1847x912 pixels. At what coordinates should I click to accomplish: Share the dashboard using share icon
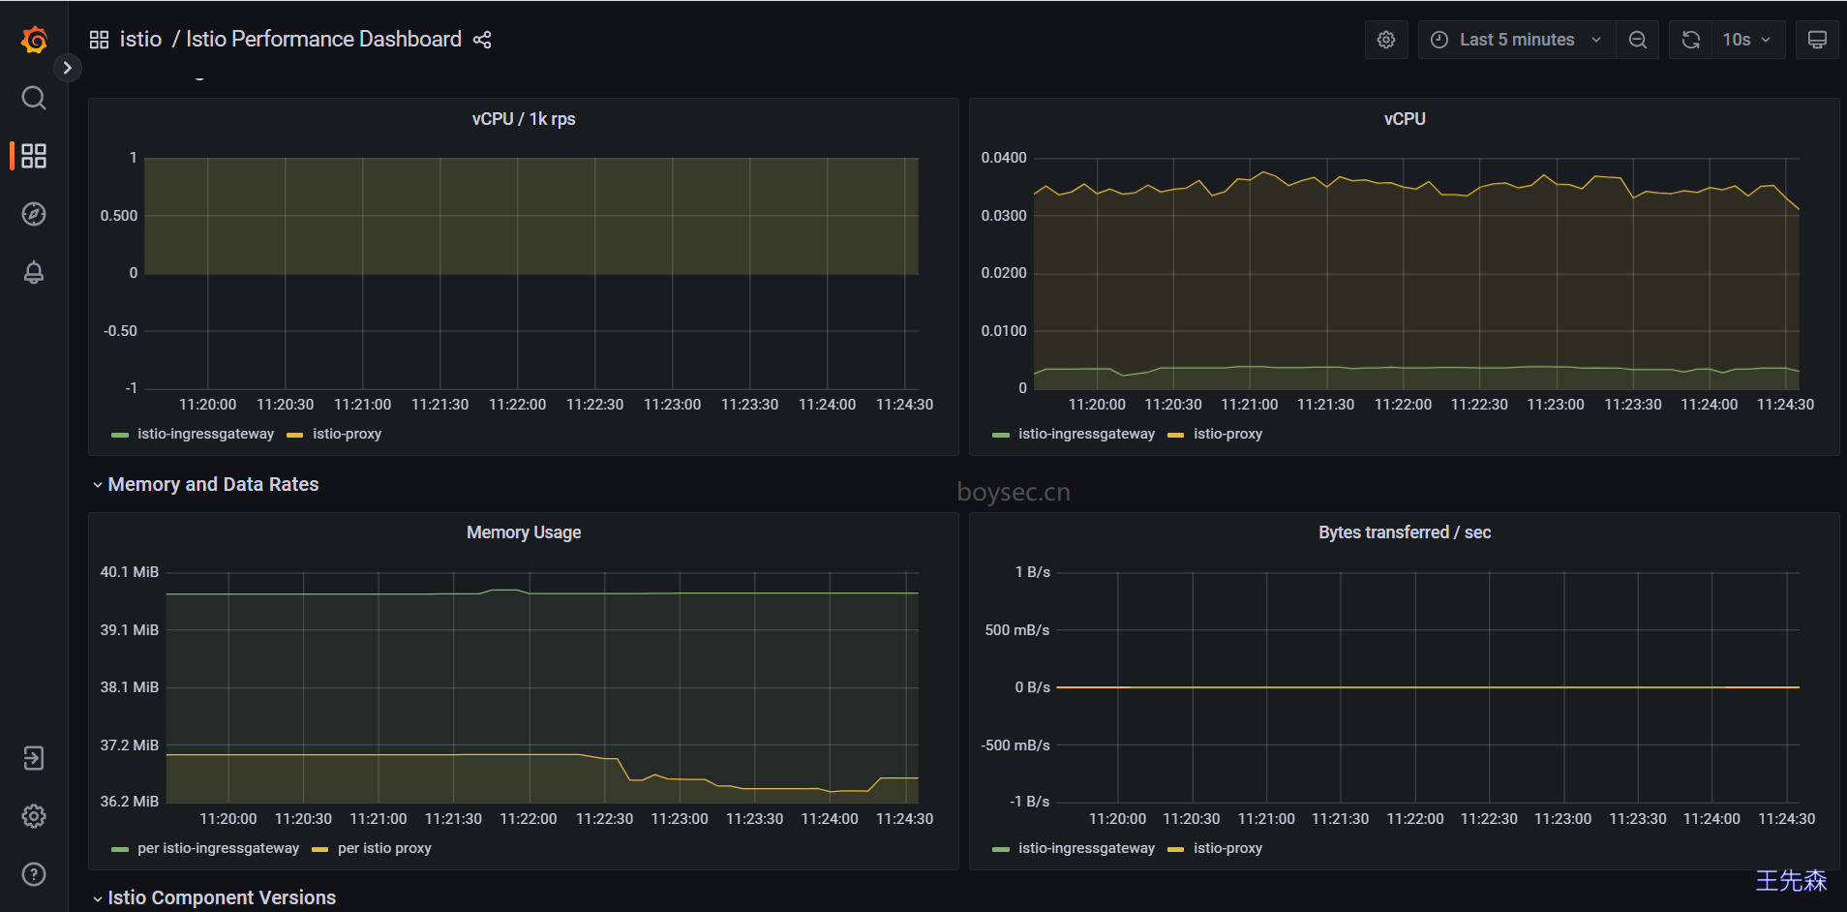[x=482, y=40]
